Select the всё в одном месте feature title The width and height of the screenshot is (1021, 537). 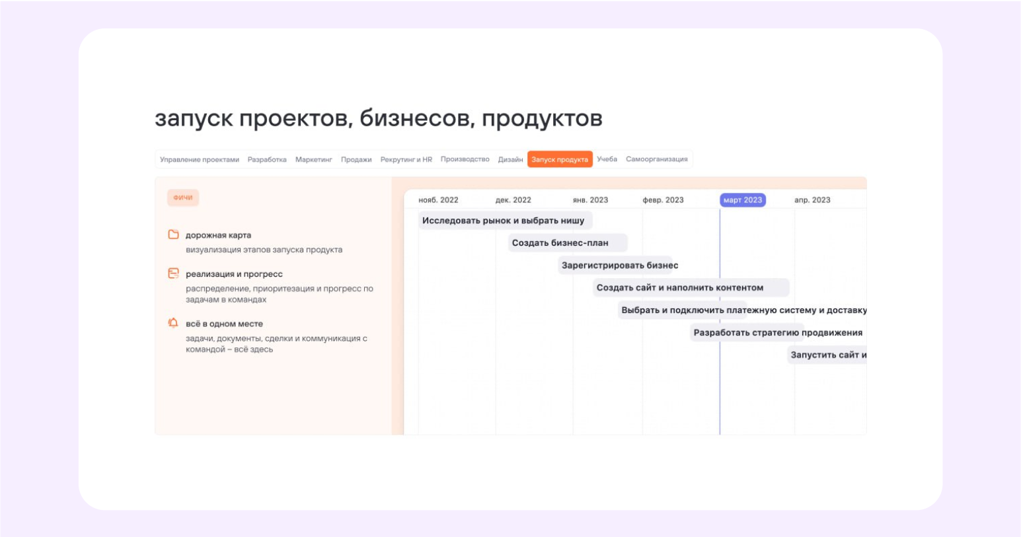point(224,324)
